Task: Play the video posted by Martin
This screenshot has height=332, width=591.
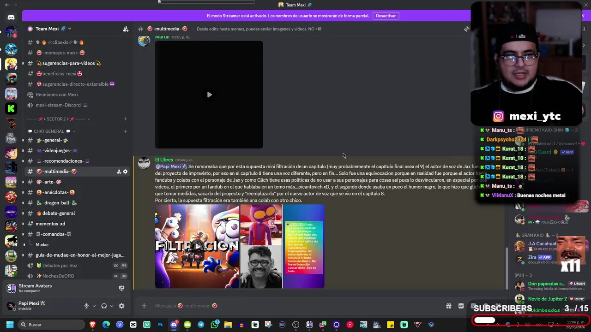Action: tap(209, 95)
